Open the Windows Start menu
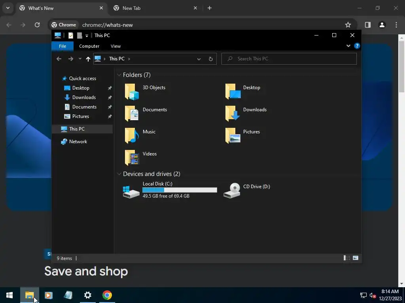The image size is (405, 303). [9, 295]
